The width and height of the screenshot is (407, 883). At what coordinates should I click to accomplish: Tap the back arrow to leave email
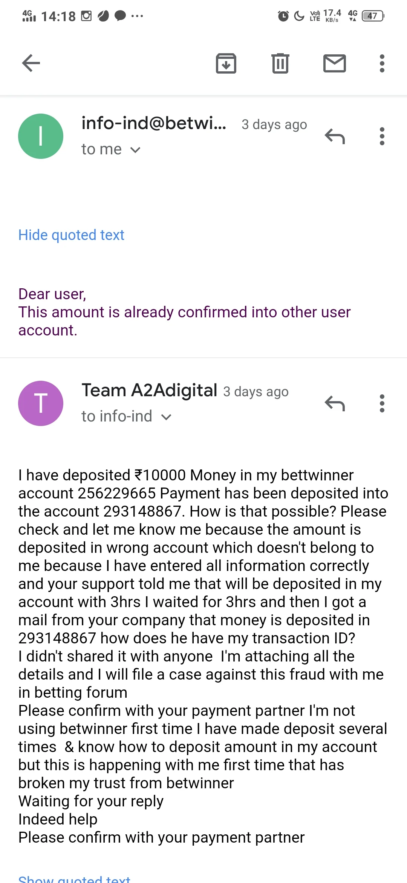[31, 63]
